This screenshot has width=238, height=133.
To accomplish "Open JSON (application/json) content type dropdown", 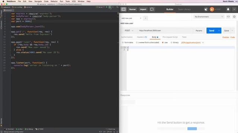I will (193, 42).
